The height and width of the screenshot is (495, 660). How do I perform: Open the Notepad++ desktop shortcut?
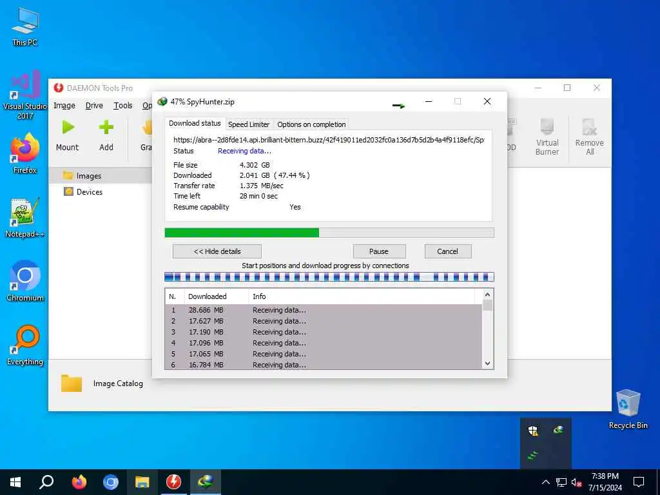coord(25,218)
